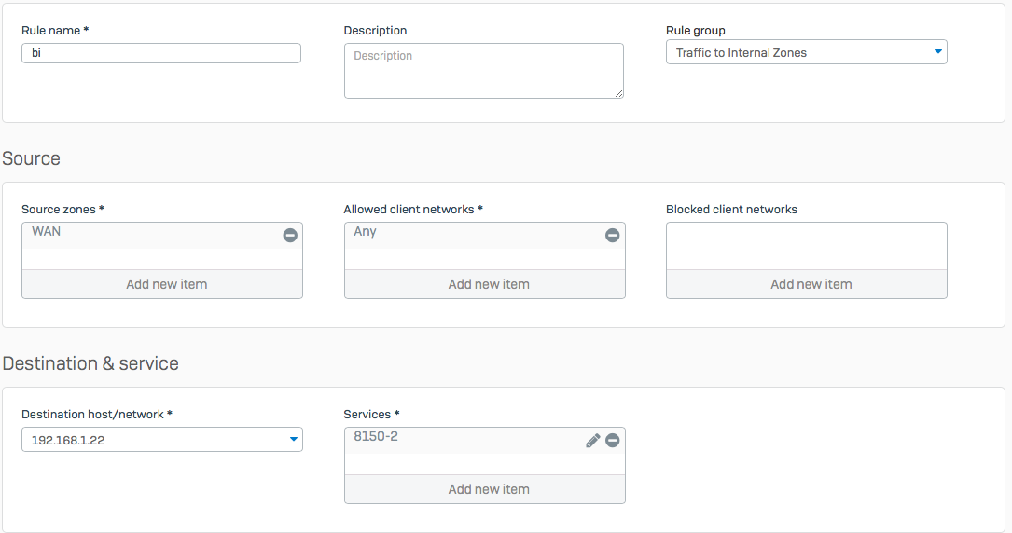
Task: Click the empty Blocked client networks list
Action: [x=806, y=246]
